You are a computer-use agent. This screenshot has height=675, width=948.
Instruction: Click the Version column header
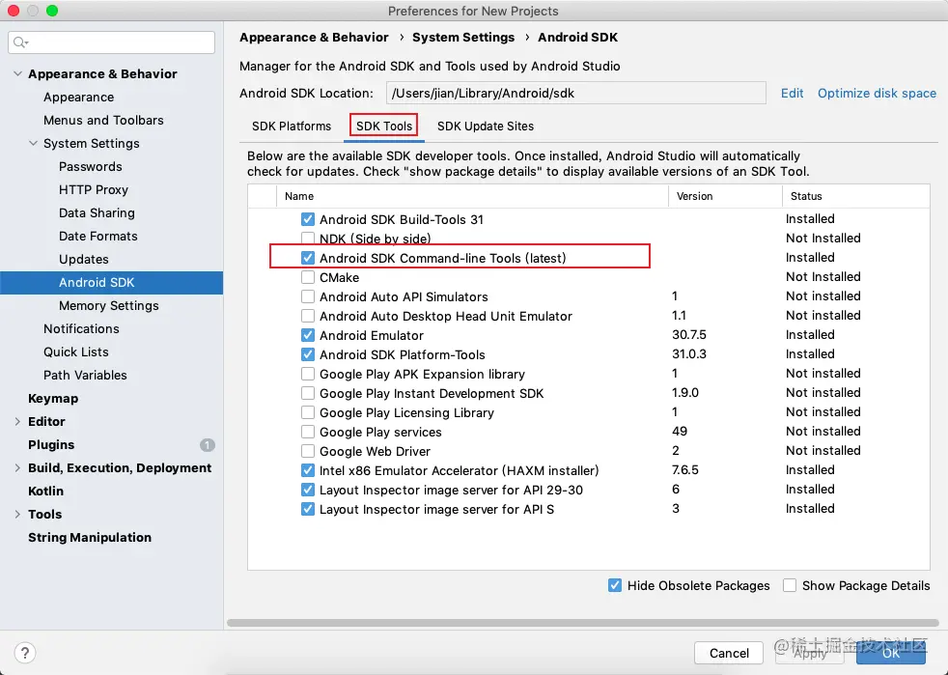725,197
